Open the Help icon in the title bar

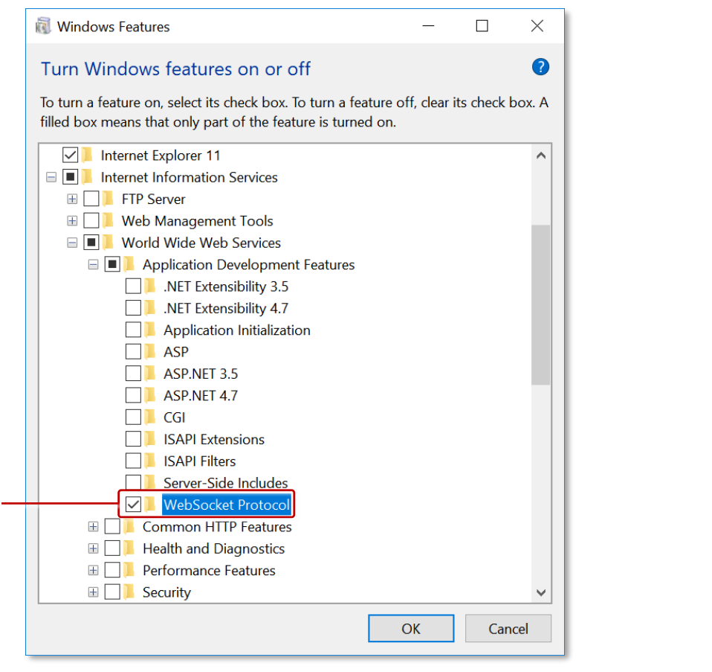(540, 67)
